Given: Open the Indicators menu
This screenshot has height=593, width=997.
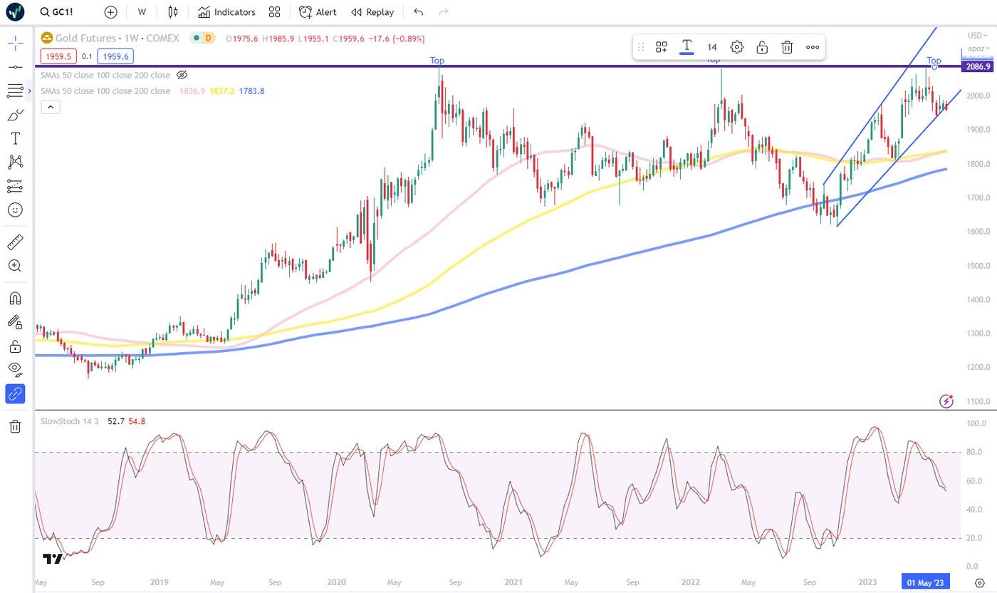Looking at the screenshot, I should [x=226, y=12].
